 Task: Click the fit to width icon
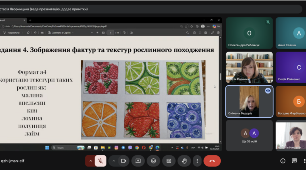[103, 33]
